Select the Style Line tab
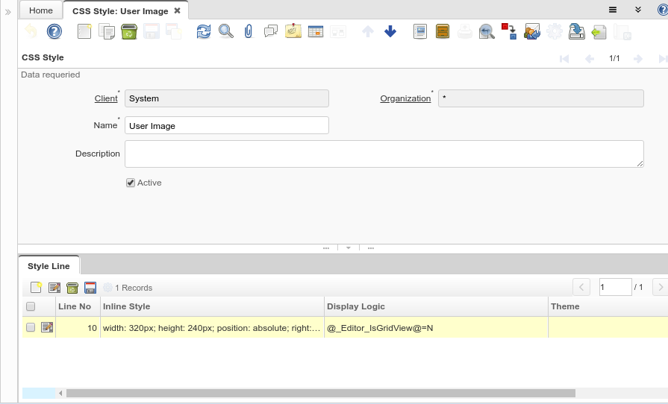 pyautogui.click(x=49, y=266)
